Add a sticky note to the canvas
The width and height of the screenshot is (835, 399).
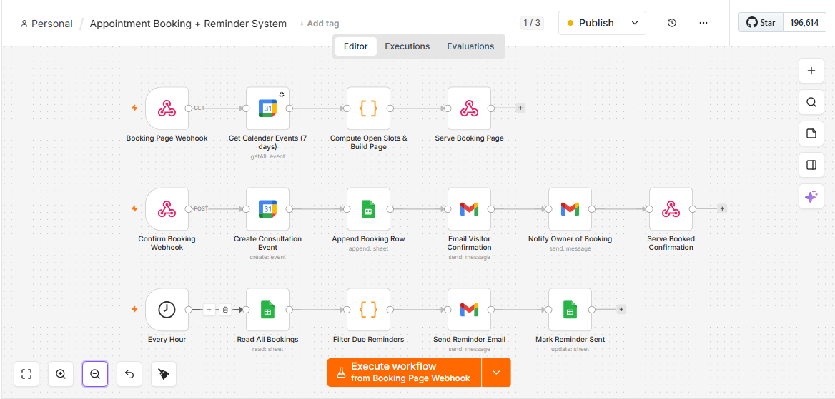pos(811,133)
